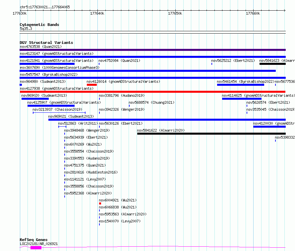Select the blue nsv4120030 variant bar
Screen dimensions: 295x251
click(269, 127)
